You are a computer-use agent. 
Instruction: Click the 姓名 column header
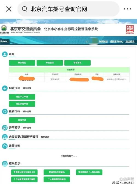27,74
